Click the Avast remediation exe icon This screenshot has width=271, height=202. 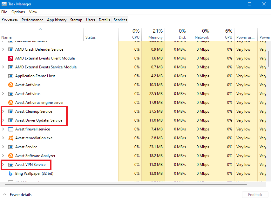(11, 138)
